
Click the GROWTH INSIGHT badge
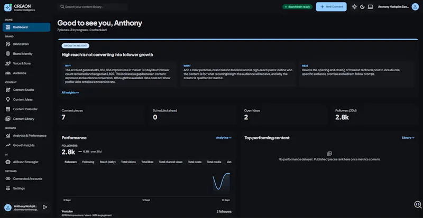point(76,46)
